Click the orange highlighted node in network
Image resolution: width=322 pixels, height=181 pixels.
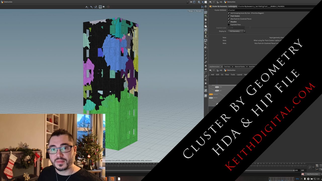[x=211, y=94]
